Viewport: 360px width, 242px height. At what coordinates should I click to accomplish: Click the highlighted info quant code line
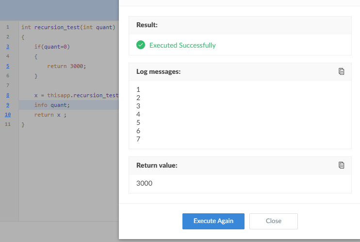point(52,105)
